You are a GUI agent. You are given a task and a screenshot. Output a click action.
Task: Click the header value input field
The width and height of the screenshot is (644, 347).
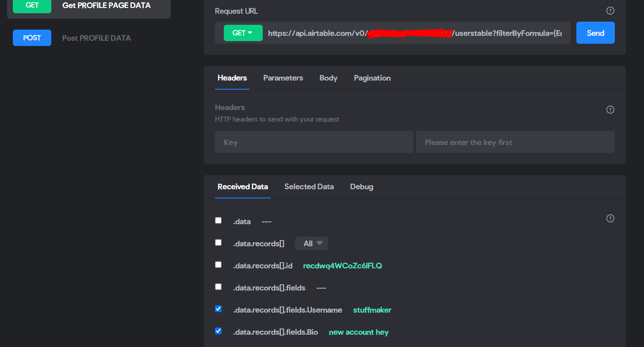coord(515,142)
